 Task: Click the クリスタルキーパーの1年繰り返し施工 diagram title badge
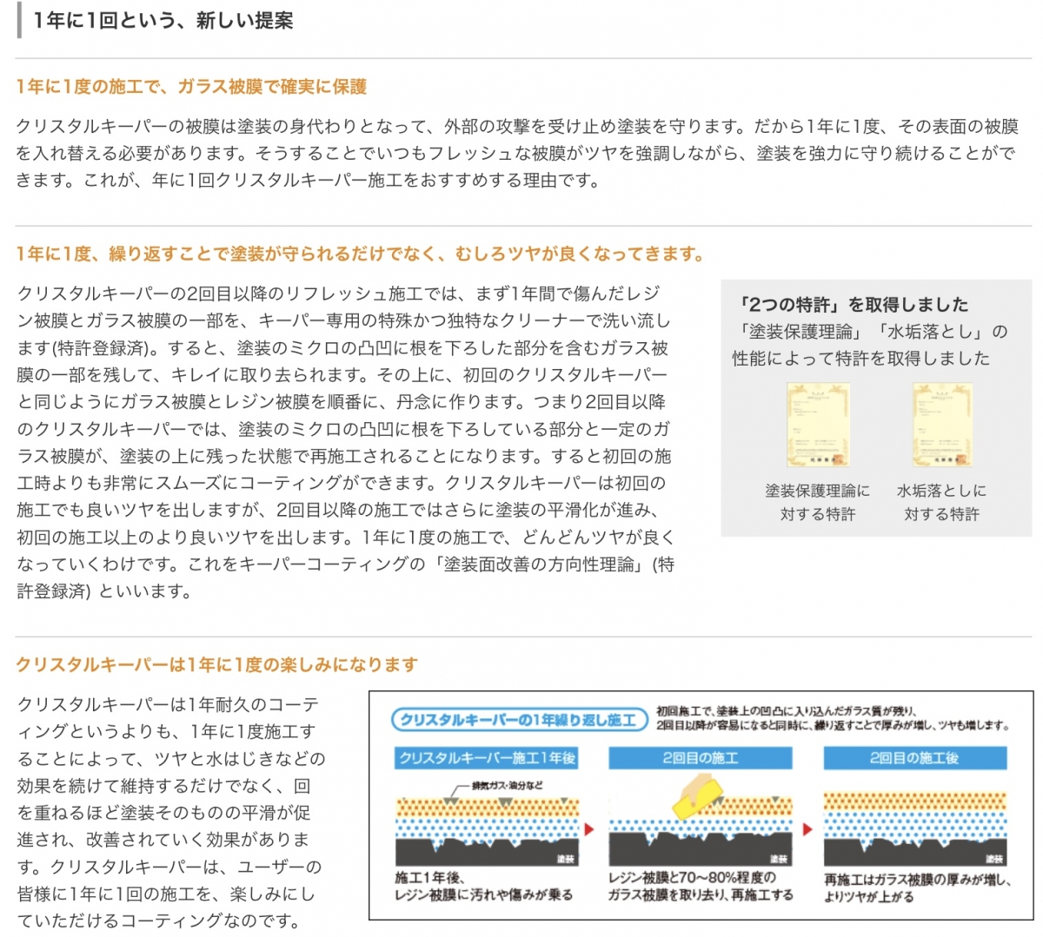pos(520,720)
